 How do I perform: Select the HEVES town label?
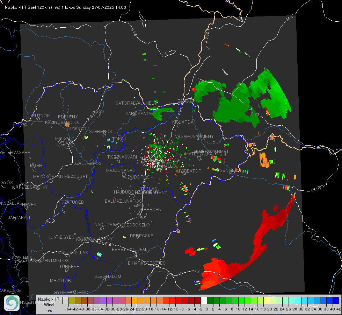pos(29,205)
